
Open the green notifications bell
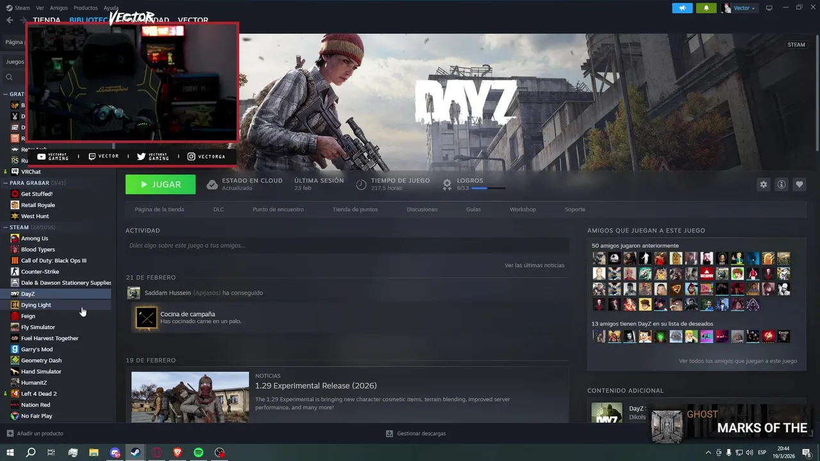coord(706,8)
